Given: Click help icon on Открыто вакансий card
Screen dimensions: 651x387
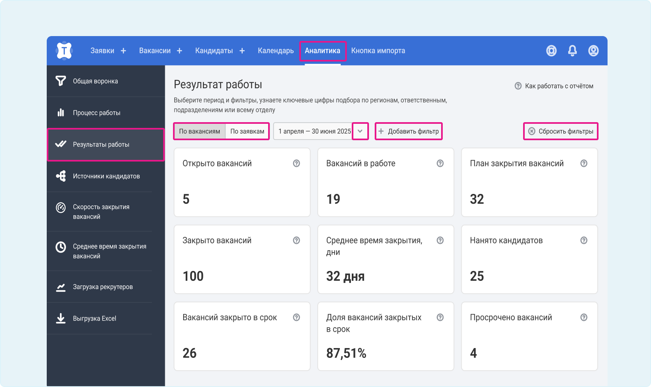Looking at the screenshot, I should [x=296, y=164].
